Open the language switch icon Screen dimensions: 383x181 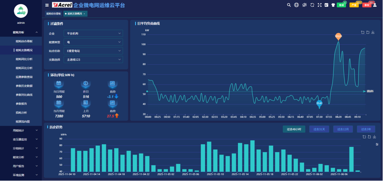click(326, 5)
